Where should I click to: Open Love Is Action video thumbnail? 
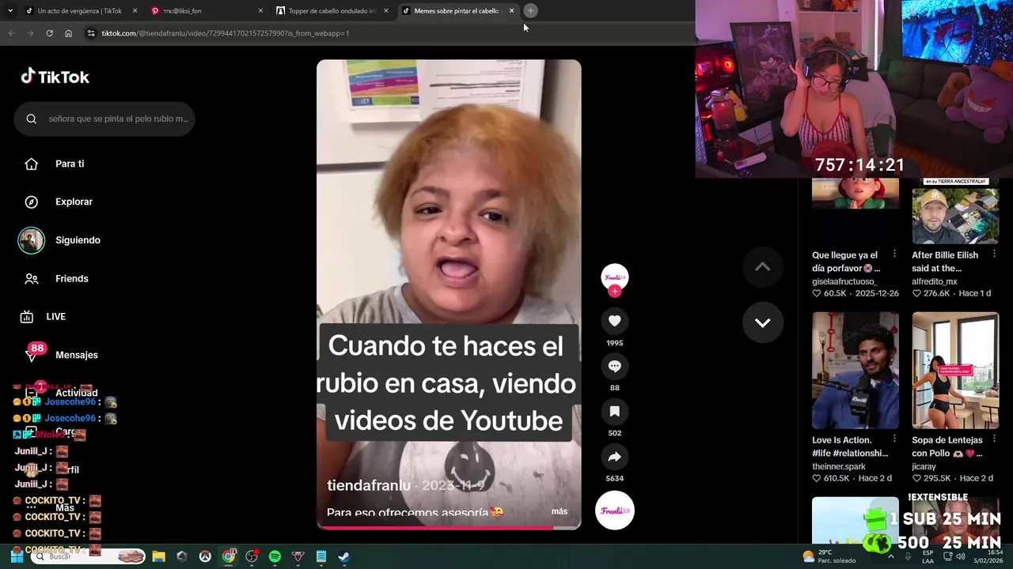[x=856, y=370]
